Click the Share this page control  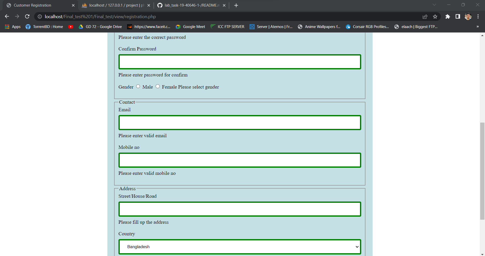pos(425,17)
